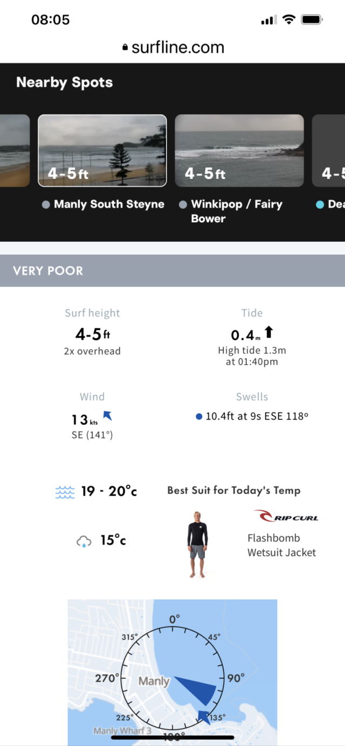Open the partially visible rightmost spot thumbnail

(x=328, y=151)
